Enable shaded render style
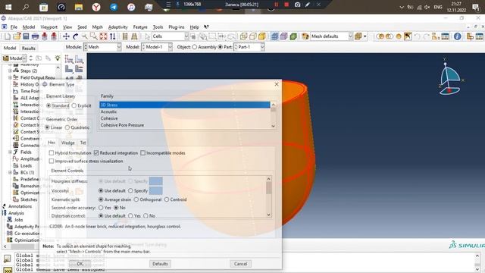 (262, 36)
